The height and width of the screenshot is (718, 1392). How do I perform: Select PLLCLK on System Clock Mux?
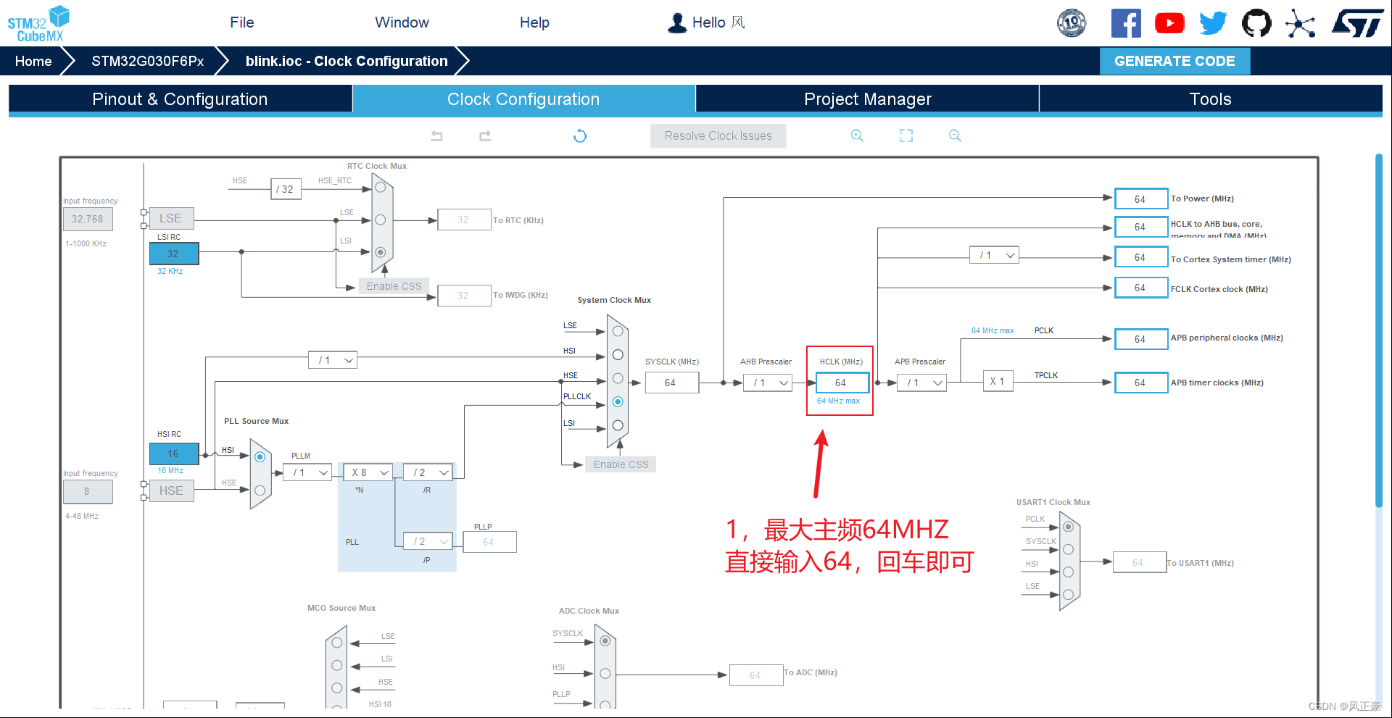(618, 401)
